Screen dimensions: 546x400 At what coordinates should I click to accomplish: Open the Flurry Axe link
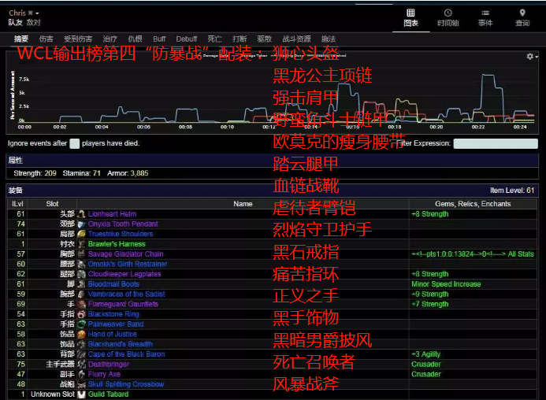[x=104, y=375]
